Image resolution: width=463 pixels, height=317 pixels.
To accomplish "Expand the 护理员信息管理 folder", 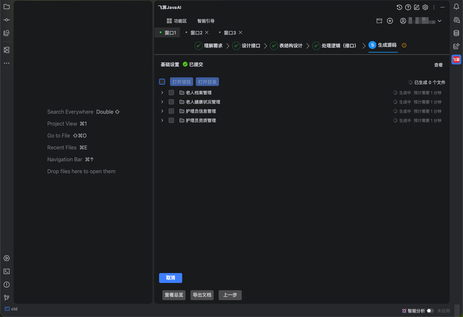I will (x=162, y=111).
